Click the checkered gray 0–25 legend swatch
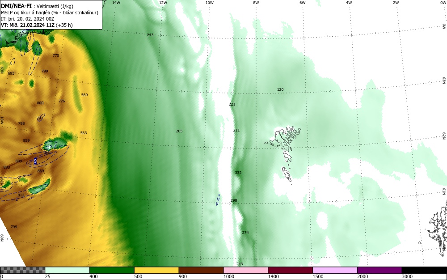Screen dimensions: 447x280 click(22, 270)
